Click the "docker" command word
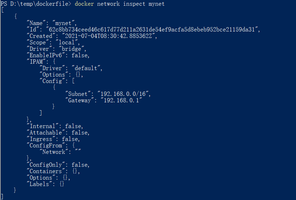296x200 pixels. click(x=84, y=4)
